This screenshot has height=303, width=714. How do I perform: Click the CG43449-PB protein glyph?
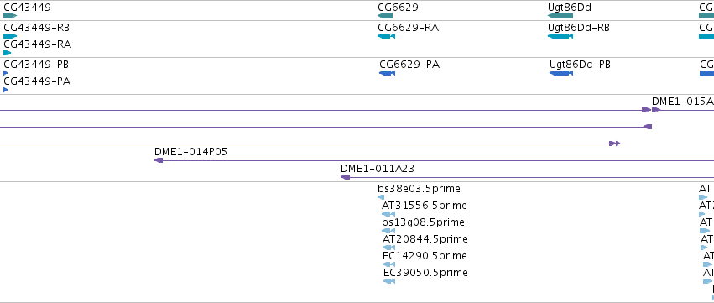6,73
